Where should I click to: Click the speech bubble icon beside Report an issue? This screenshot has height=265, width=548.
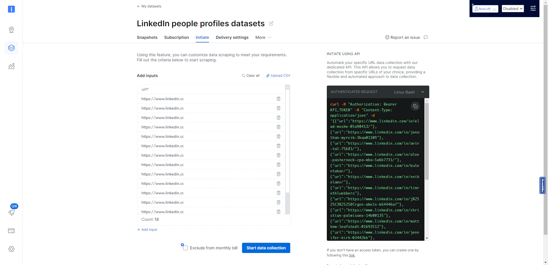point(426,37)
